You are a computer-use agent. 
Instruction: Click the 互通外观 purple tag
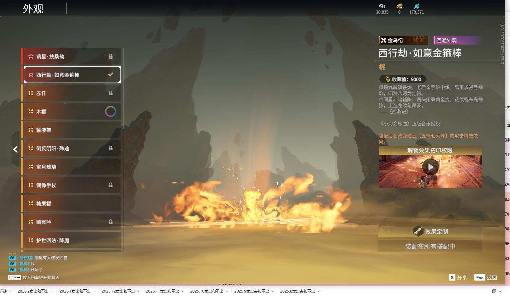click(x=457, y=40)
